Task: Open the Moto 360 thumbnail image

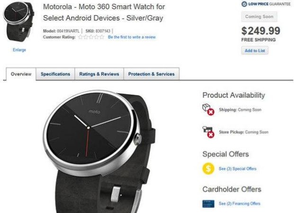Action: point(19,22)
